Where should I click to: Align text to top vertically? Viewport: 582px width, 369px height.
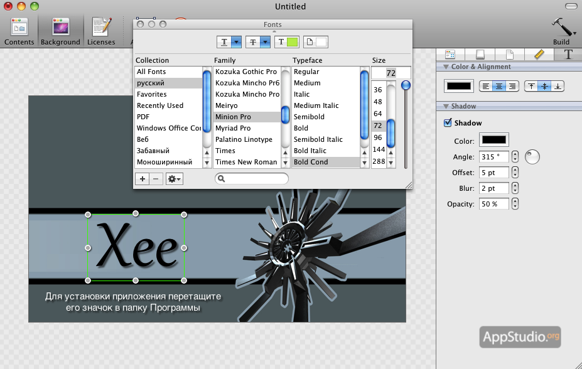(531, 87)
